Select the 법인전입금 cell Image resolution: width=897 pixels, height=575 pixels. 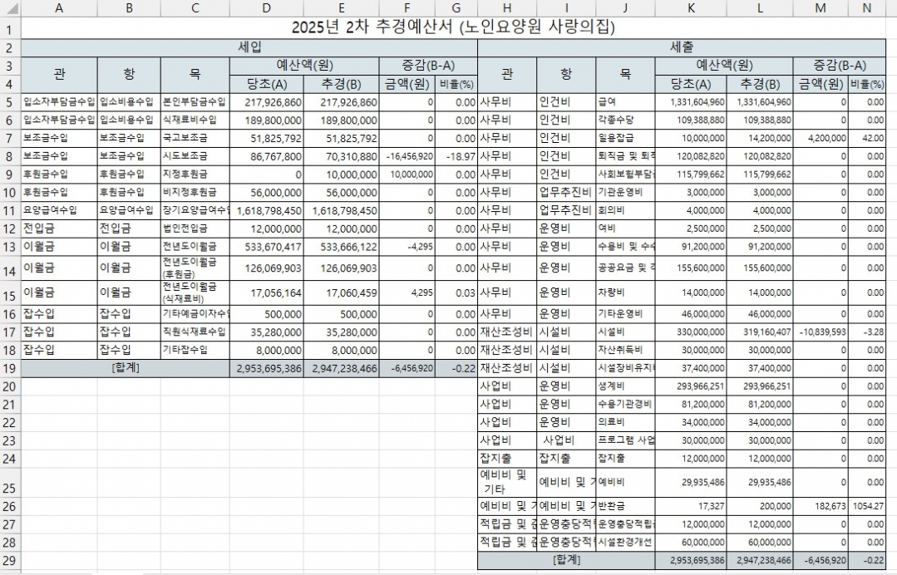pyautogui.click(x=195, y=229)
